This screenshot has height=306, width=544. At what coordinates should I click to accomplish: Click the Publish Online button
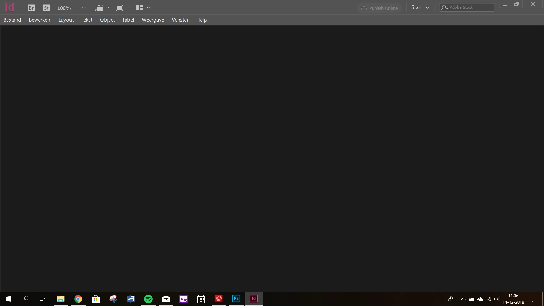[x=380, y=8]
